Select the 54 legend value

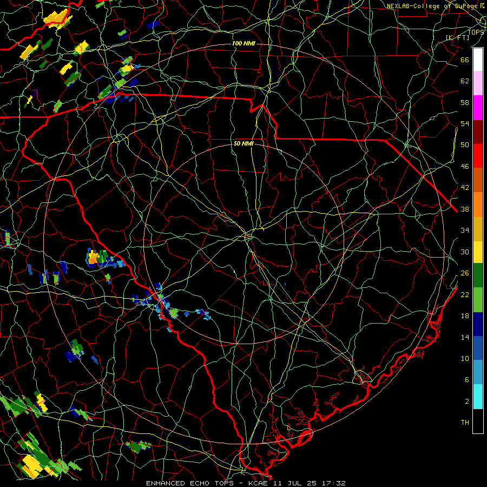[x=465, y=123]
